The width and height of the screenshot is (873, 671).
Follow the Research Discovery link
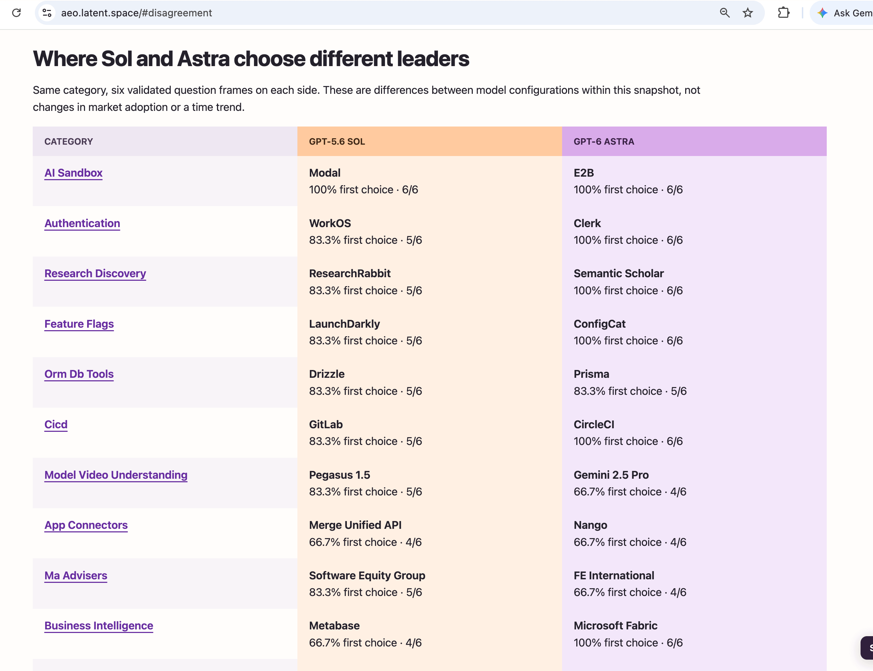click(x=95, y=274)
